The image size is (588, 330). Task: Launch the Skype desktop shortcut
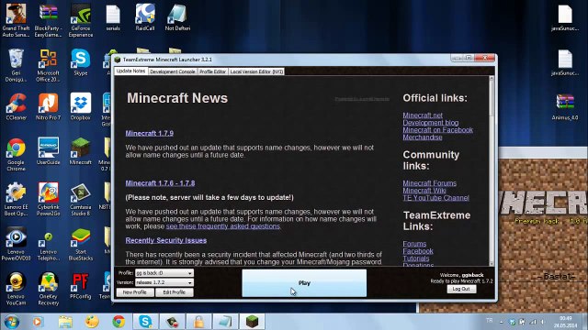(x=81, y=62)
